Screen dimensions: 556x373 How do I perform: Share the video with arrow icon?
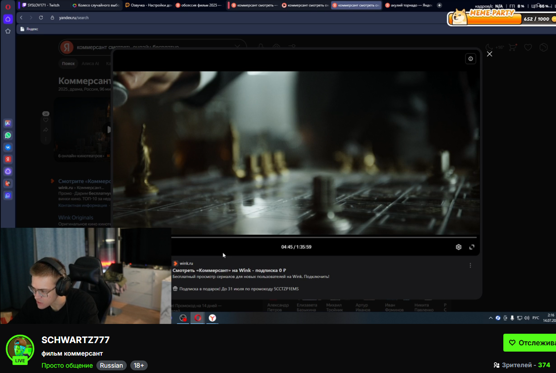click(46, 130)
